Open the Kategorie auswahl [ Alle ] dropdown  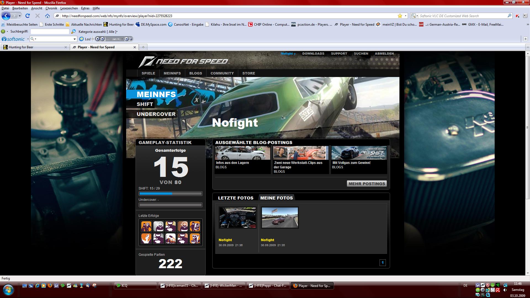pyautogui.click(x=98, y=32)
